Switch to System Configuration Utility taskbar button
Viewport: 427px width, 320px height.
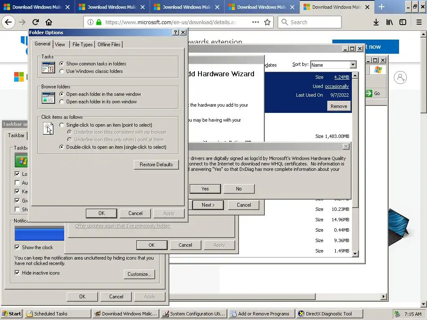[x=193, y=314]
